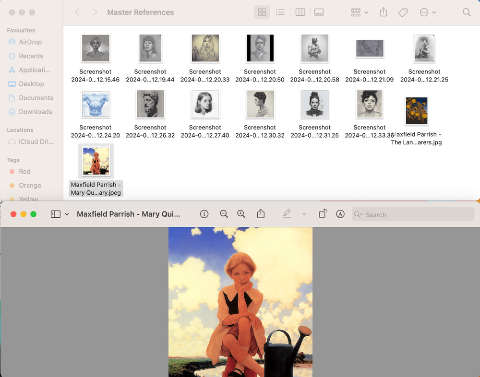Select Screenshot 2024-0...12.24.20 blue torso thumbnail
480x377 pixels.
(x=96, y=104)
